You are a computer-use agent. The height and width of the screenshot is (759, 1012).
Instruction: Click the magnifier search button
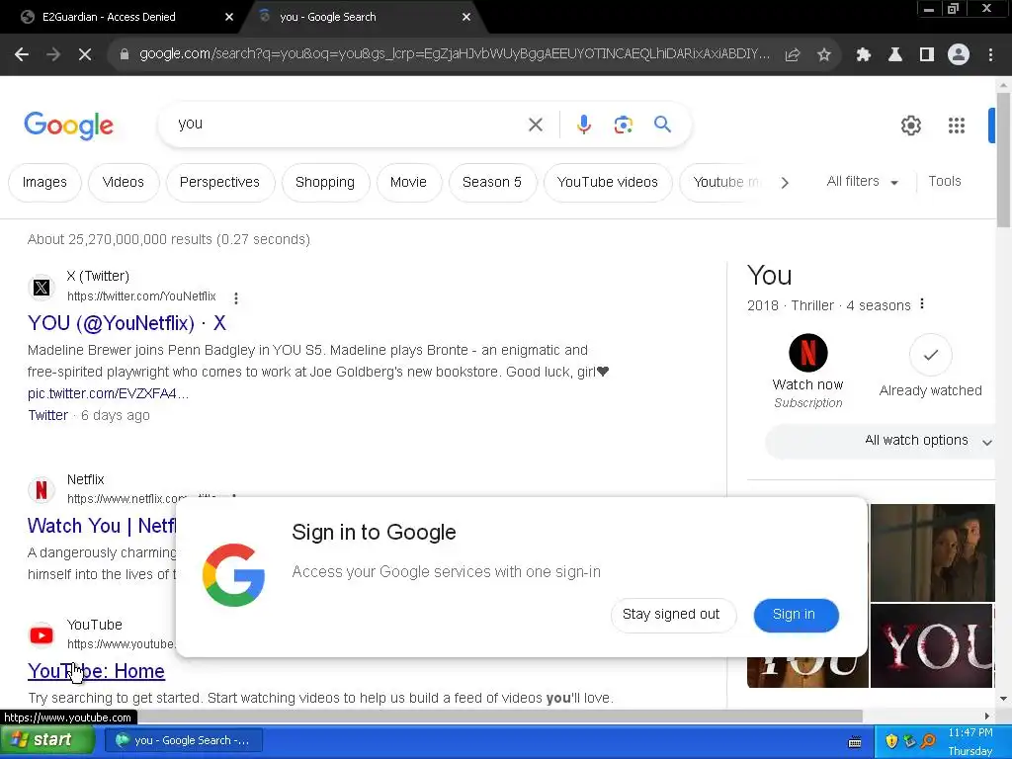(663, 124)
